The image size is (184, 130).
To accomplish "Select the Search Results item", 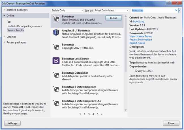I will point(16,30).
